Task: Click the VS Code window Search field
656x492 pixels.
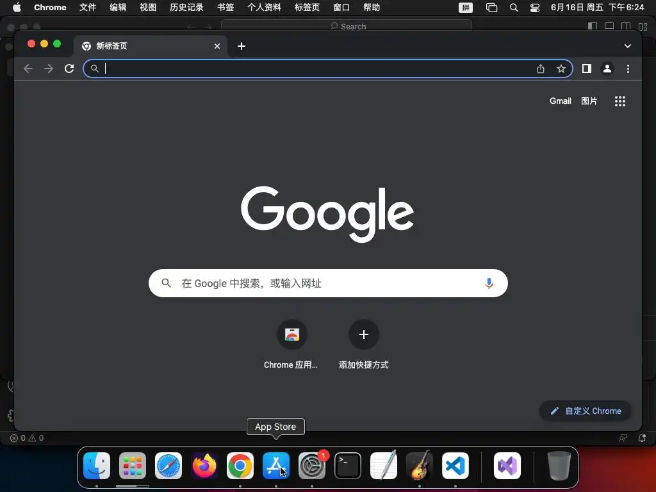Action: point(347,26)
